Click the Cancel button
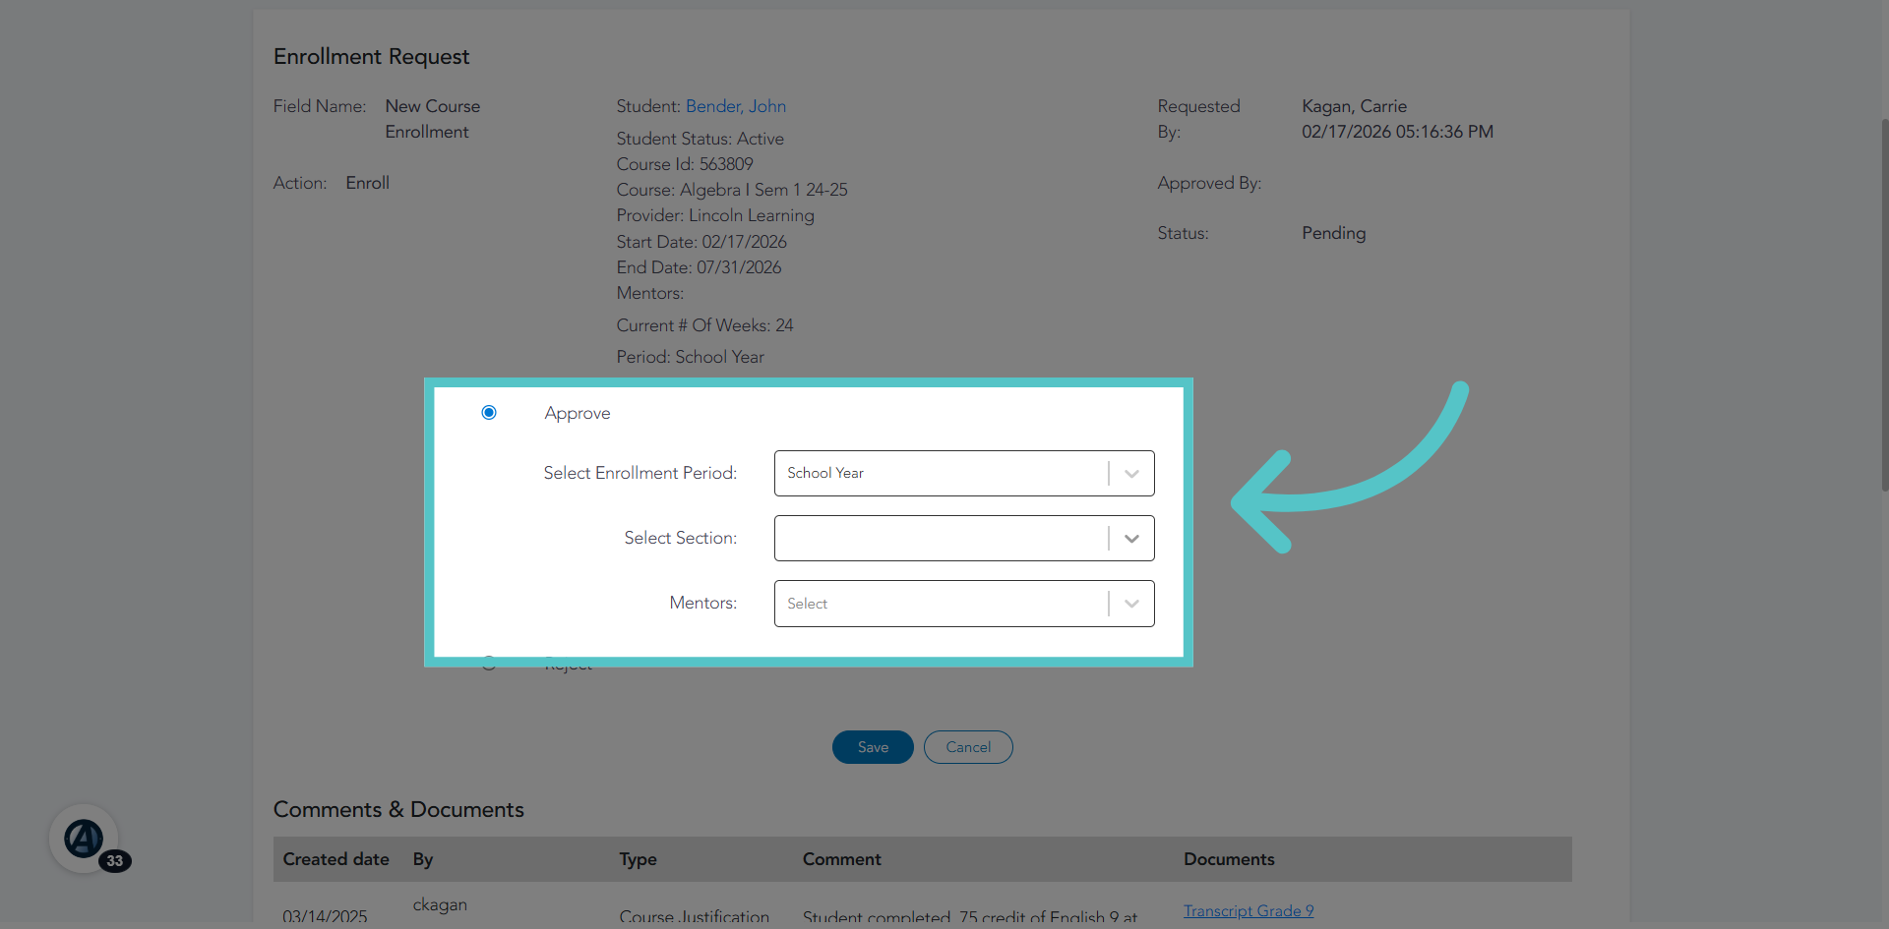The width and height of the screenshot is (1889, 929). tap(968, 747)
